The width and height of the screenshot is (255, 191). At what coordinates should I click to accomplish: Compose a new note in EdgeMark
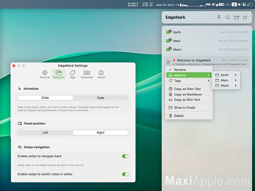pyautogui.click(x=245, y=17)
